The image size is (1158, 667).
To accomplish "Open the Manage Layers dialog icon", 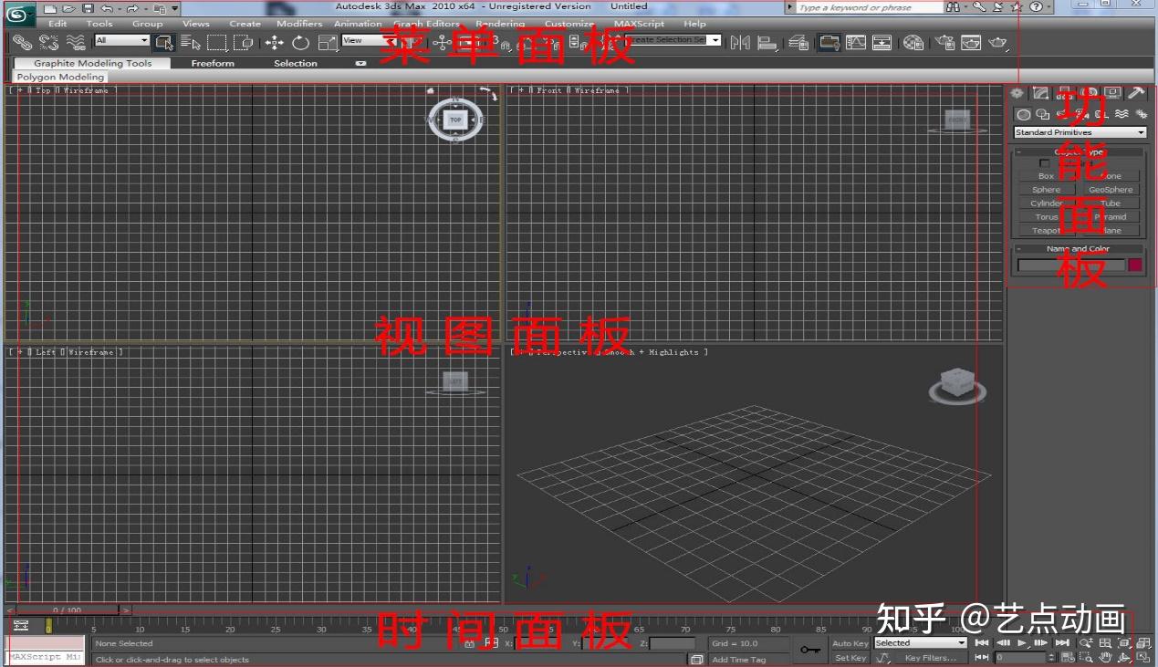I will click(x=798, y=42).
